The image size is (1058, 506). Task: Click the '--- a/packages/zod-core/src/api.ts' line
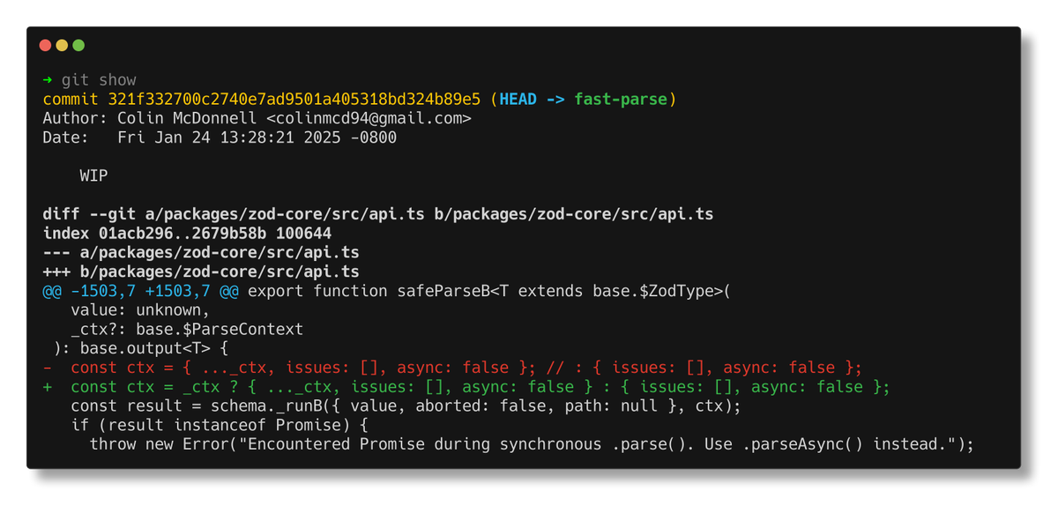coord(201,253)
